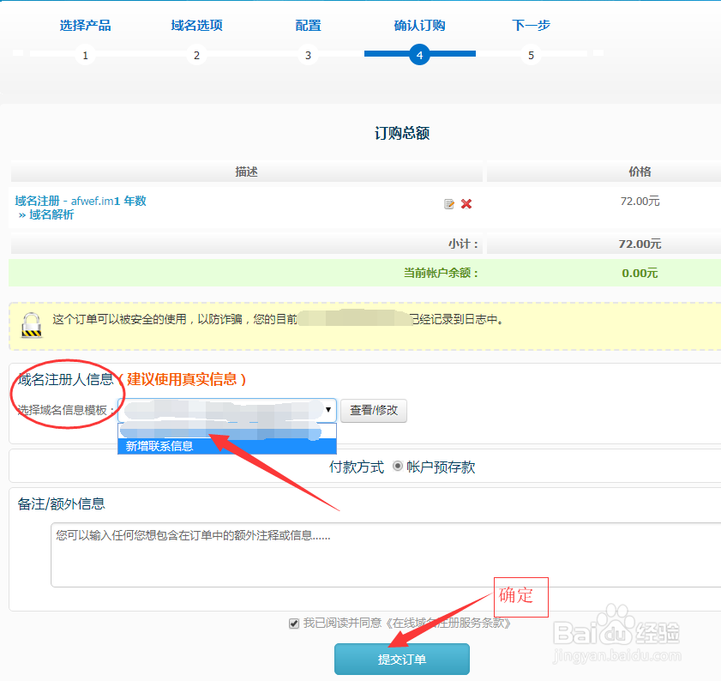Image resolution: width=721 pixels, height=681 pixels.
Task: Go to the 下一步 step
Action: click(531, 26)
